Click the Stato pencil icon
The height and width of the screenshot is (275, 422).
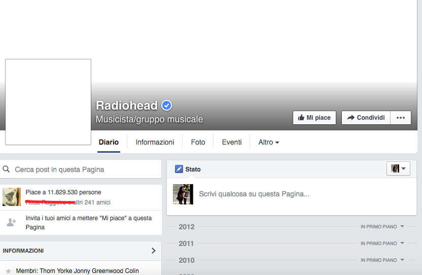point(179,169)
